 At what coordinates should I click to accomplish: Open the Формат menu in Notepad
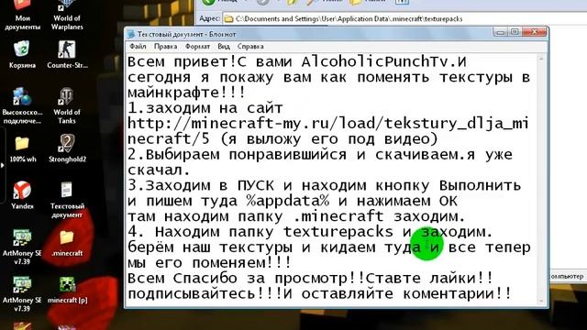pyautogui.click(x=197, y=47)
